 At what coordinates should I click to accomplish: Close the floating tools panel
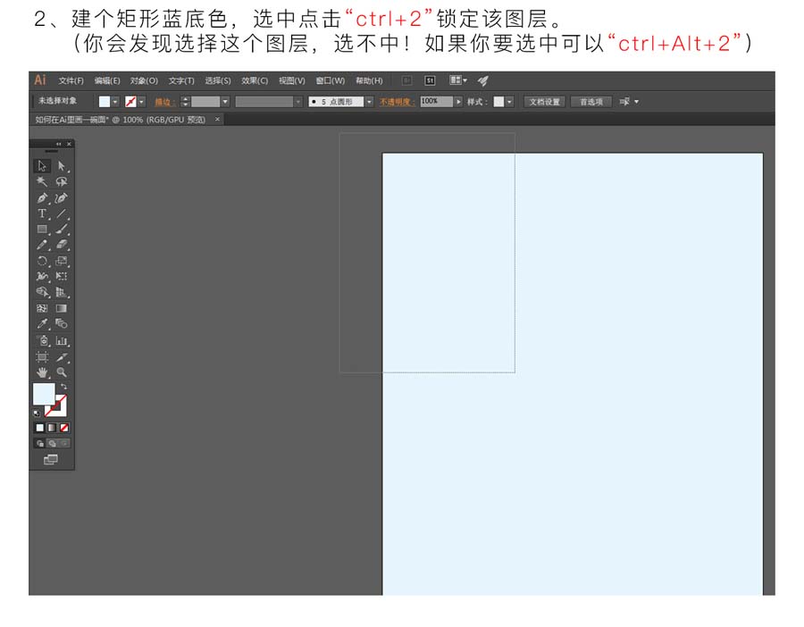click(69, 144)
